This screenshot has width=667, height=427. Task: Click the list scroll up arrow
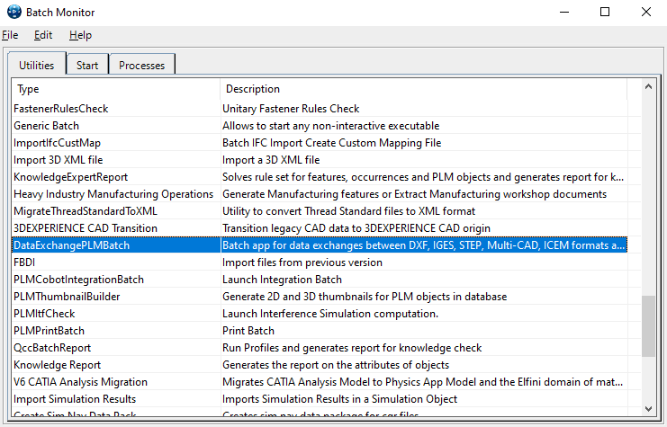[x=648, y=87]
